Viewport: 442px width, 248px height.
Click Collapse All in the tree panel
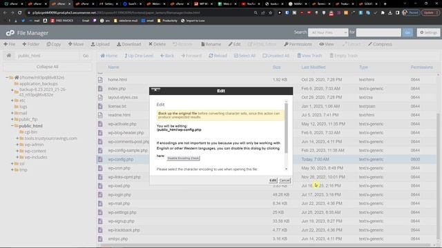pyautogui.click(x=48, y=67)
